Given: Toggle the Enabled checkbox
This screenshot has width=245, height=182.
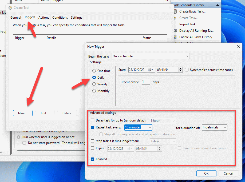Looking at the screenshot, I should click(x=93, y=159).
